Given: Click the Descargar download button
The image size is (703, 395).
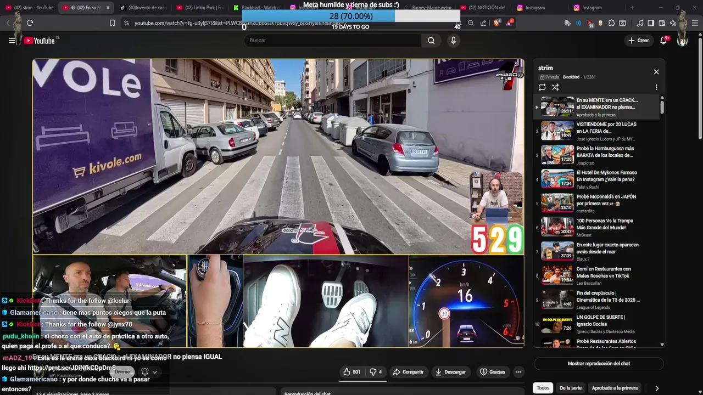Looking at the screenshot, I should click(451, 372).
